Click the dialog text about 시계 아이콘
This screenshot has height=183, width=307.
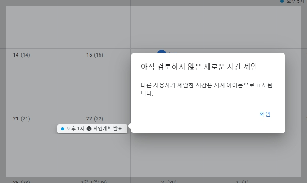[x=207, y=89]
